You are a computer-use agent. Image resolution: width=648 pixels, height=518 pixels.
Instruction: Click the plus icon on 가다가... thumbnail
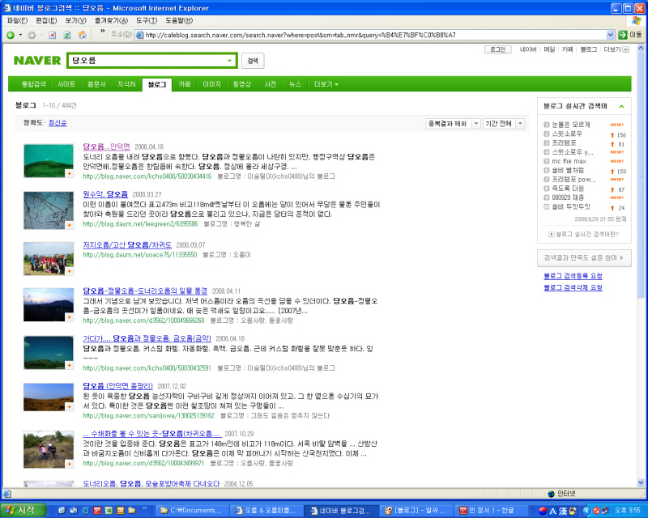(70, 366)
